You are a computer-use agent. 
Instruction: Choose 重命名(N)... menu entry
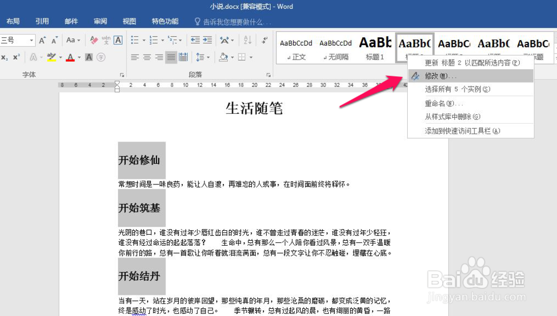point(471,104)
